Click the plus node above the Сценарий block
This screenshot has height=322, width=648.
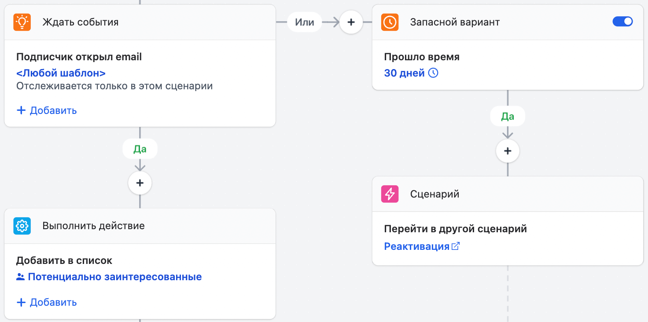pyautogui.click(x=508, y=150)
